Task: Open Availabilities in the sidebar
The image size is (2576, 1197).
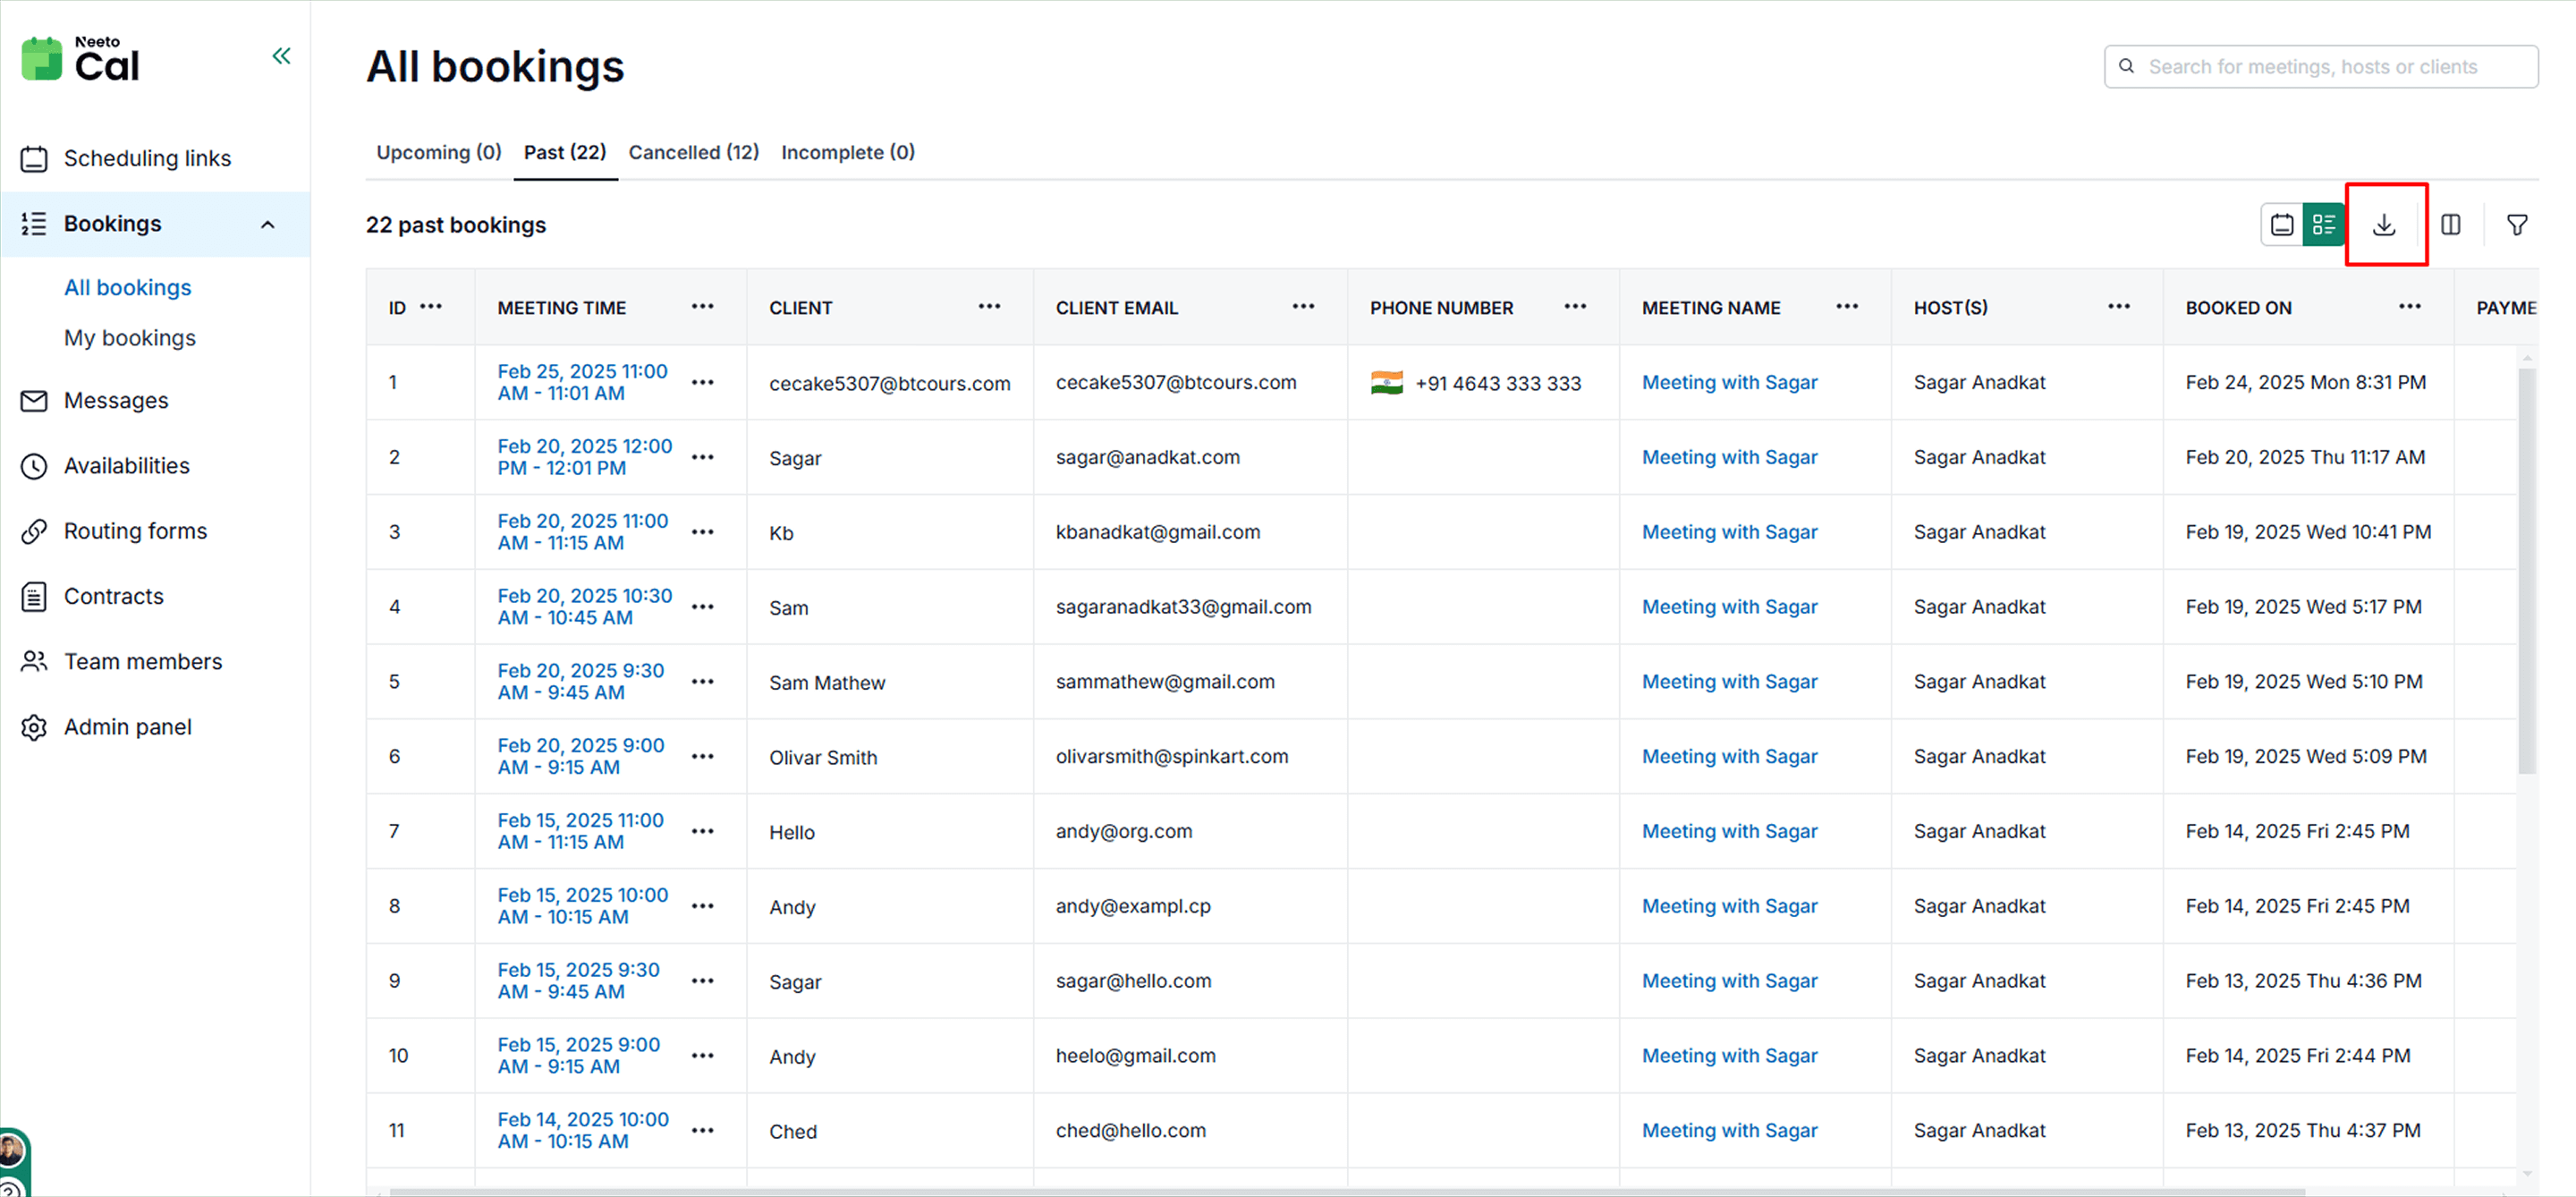Action: click(x=126, y=466)
